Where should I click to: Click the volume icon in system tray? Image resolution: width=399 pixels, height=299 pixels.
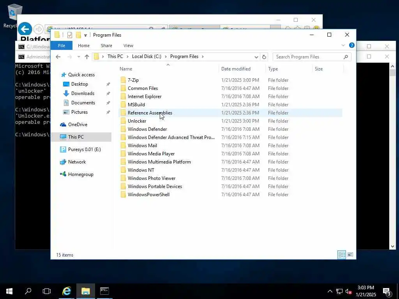tap(348, 291)
